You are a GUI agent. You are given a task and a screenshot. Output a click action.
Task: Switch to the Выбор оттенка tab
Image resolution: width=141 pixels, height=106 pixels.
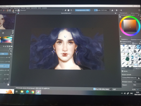[x=135, y=13]
